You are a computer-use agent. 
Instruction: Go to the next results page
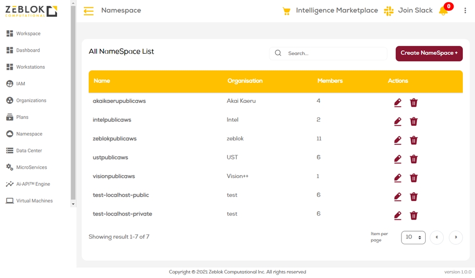[x=456, y=238]
